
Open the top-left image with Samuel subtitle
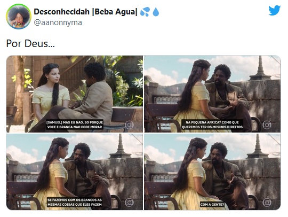pyautogui.click(x=75, y=94)
